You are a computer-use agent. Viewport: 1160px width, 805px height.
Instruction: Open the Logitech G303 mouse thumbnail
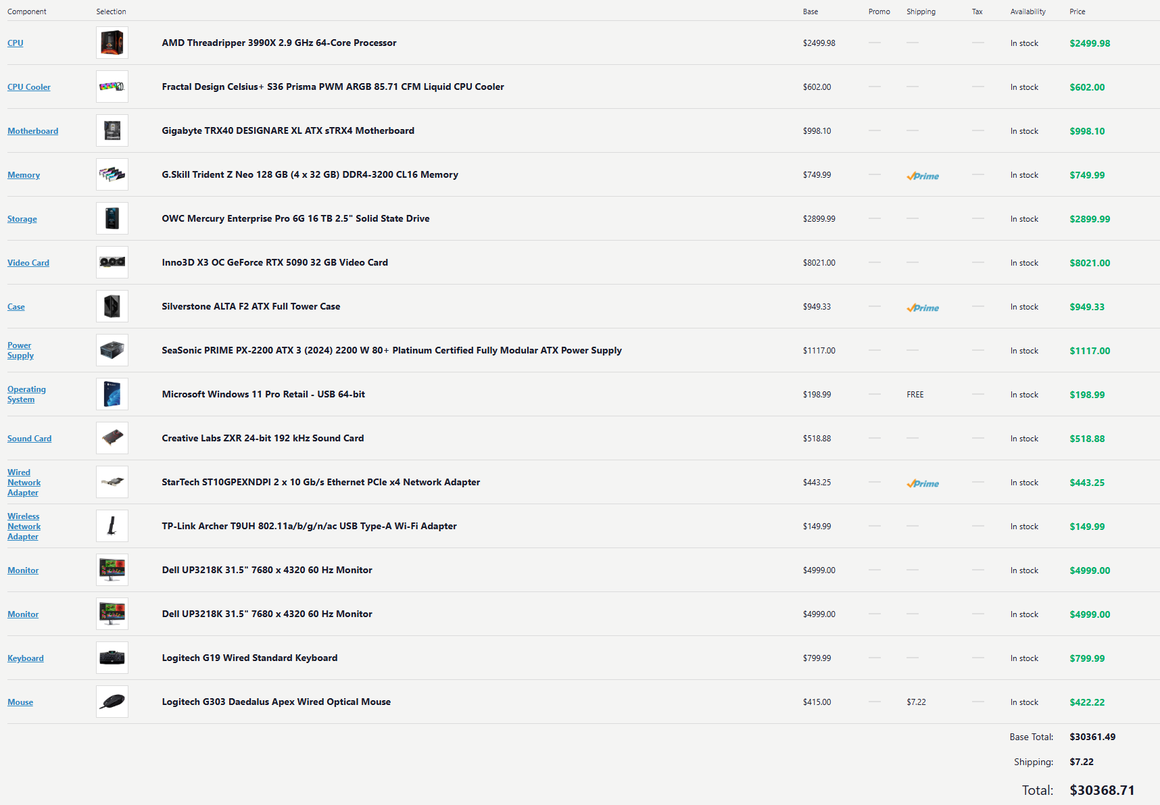click(112, 702)
